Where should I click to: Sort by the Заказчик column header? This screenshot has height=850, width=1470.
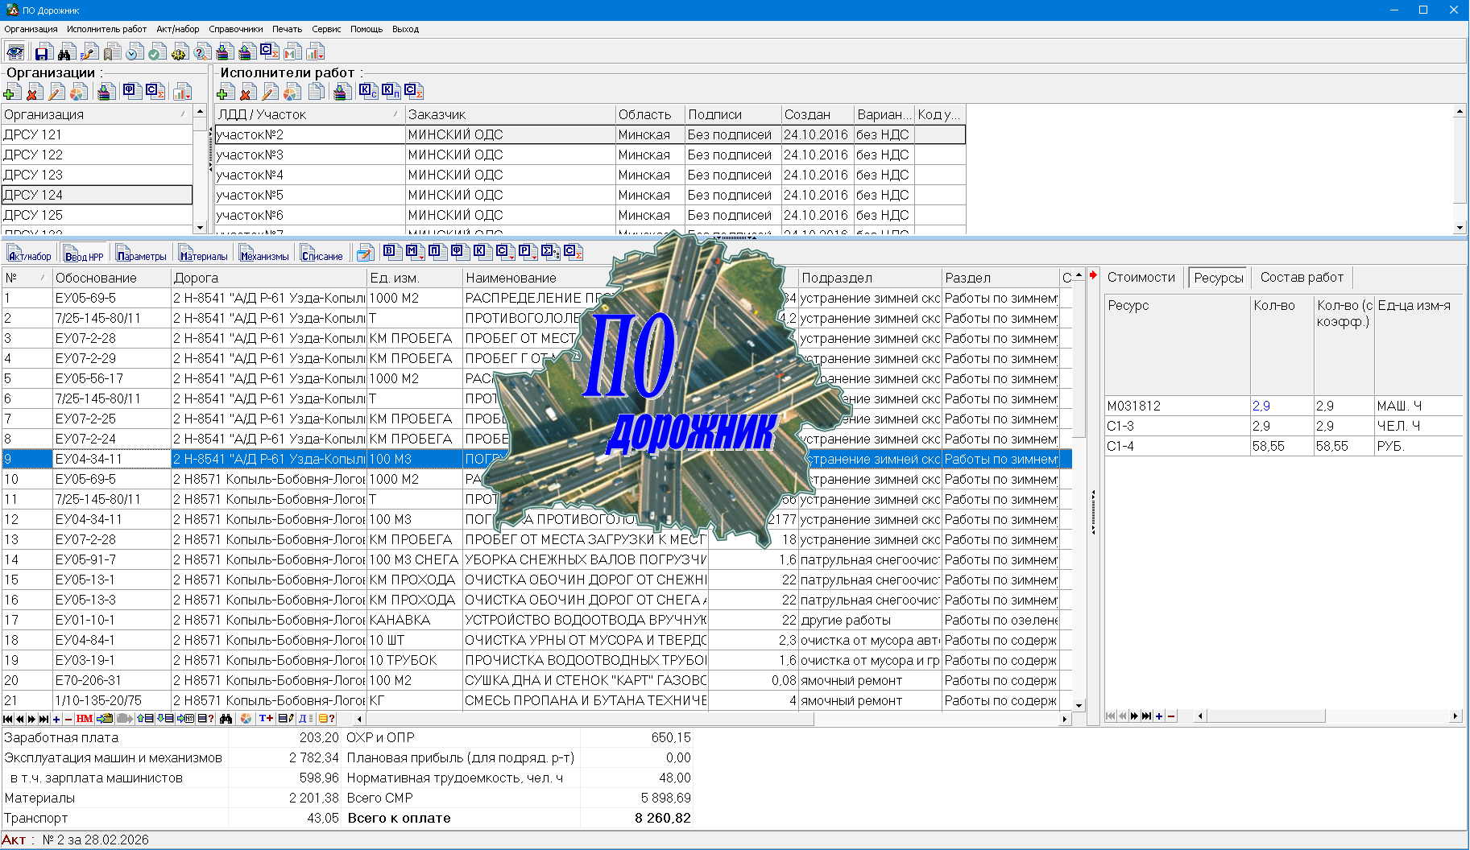(509, 114)
